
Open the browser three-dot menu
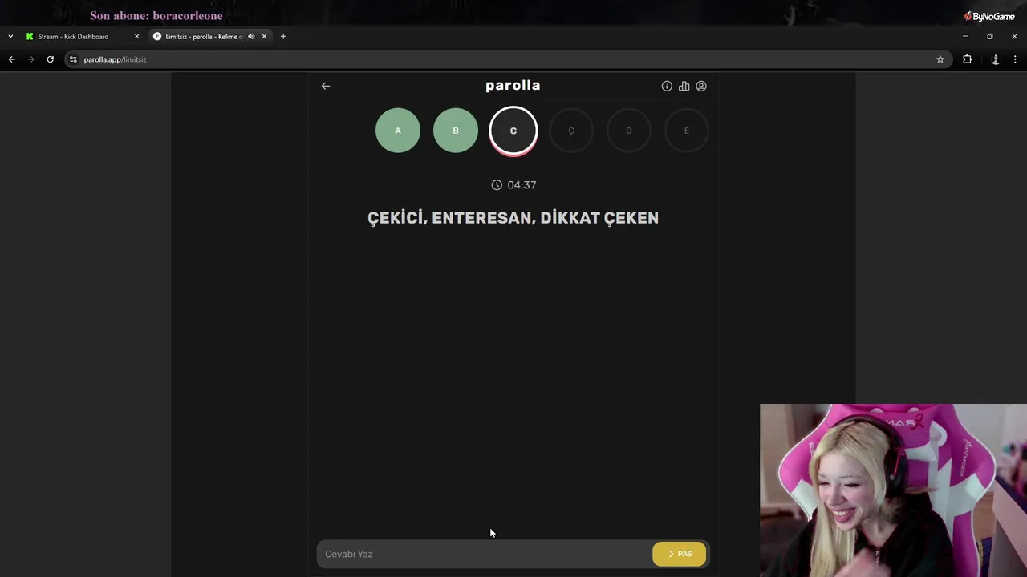[1015, 59]
